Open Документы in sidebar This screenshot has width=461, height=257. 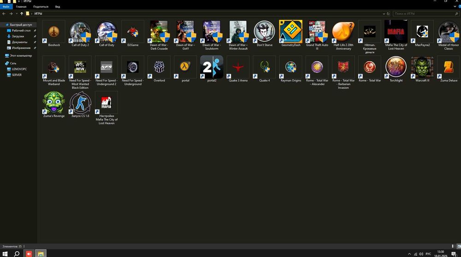[19, 42]
